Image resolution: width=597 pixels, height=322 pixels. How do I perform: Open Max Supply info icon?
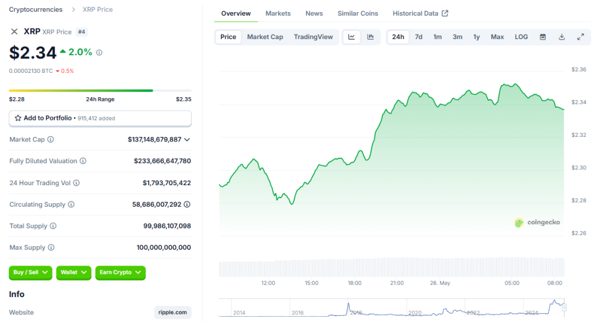click(51, 247)
